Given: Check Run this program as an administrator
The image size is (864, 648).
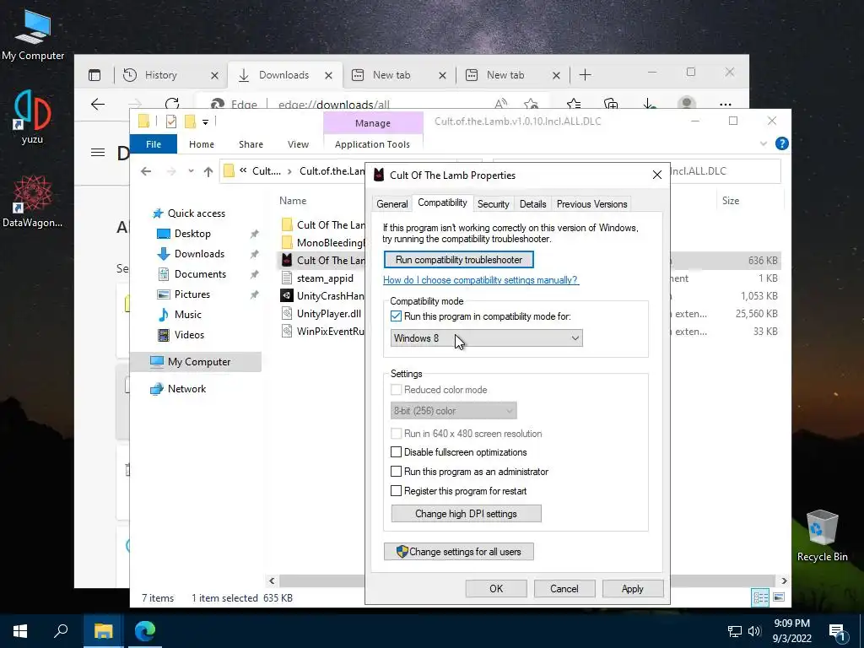Looking at the screenshot, I should click(397, 472).
